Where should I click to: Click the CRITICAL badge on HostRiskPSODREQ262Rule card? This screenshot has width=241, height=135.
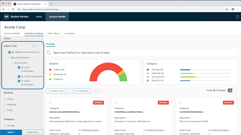(228, 102)
